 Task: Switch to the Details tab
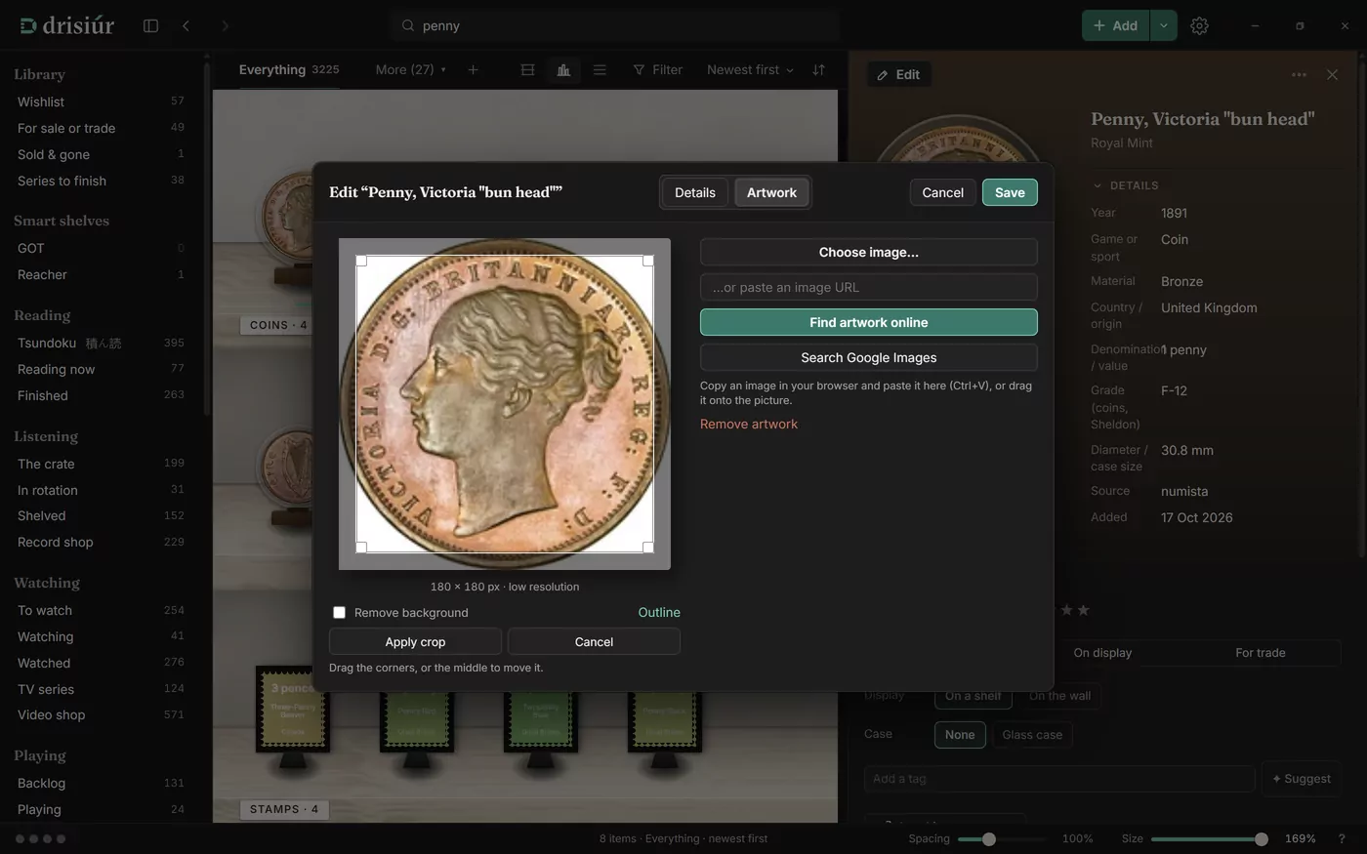click(695, 192)
